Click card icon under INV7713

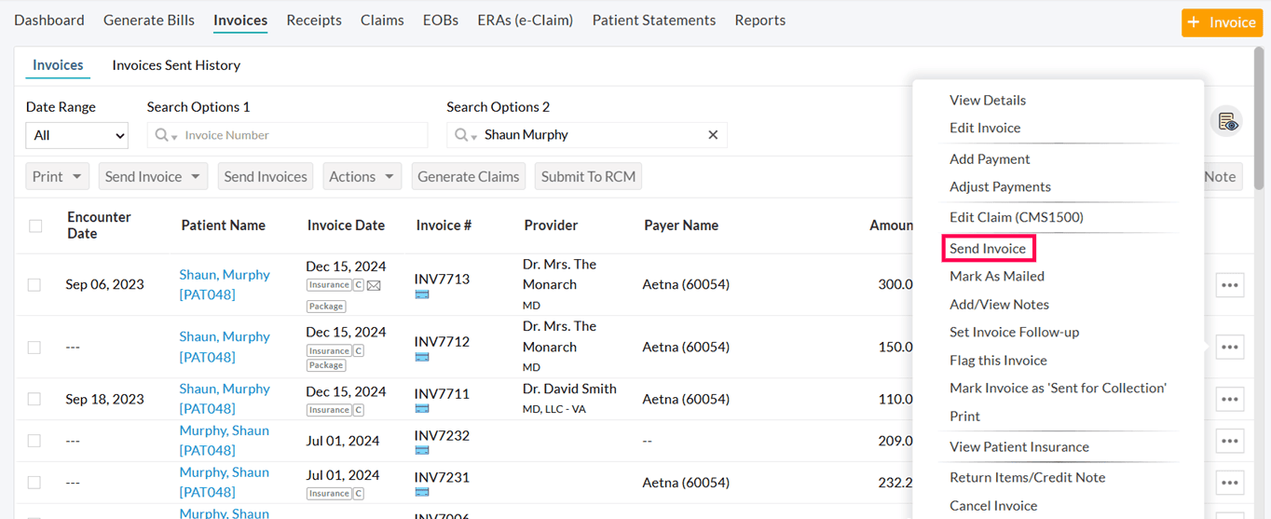[422, 295]
